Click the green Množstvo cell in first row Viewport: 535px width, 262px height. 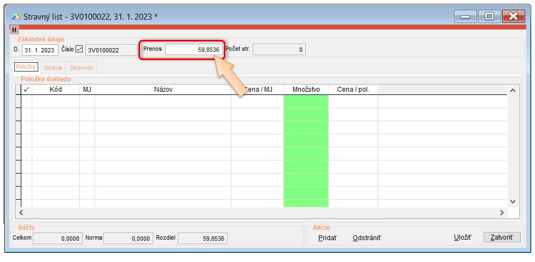306,102
